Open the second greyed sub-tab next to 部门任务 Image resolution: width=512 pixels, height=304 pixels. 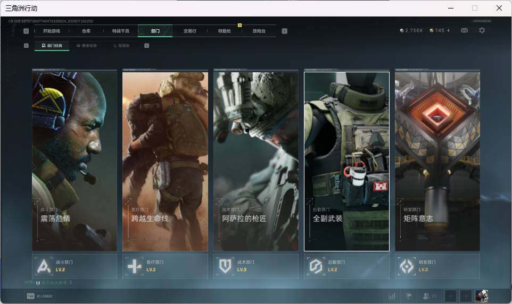click(87, 46)
